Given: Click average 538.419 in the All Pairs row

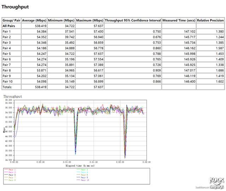Looking at the screenshot, I should point(41,26).
